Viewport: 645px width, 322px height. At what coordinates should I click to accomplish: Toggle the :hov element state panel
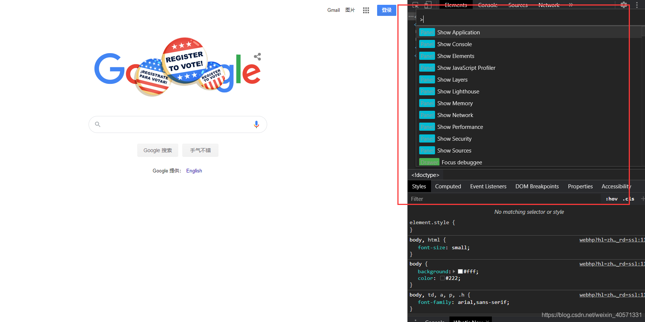[x=611, y=199]
